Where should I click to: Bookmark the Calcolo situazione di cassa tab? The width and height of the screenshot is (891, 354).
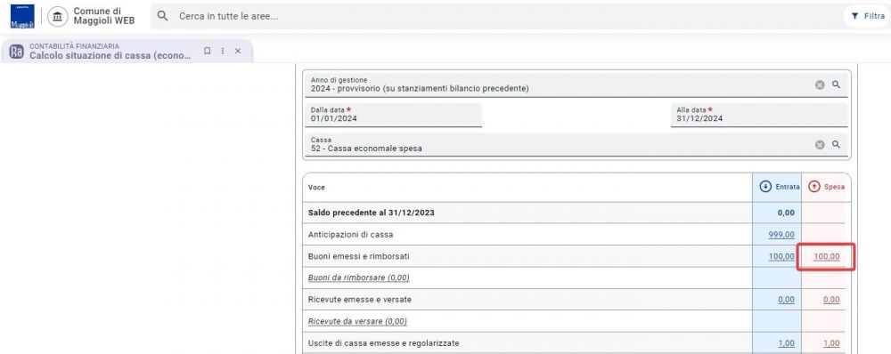(x=208, y=51)
